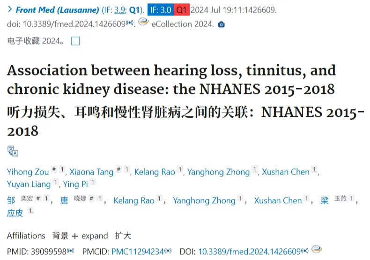
Task: Open the PMC11294234 link
Action: coord(138,252)
